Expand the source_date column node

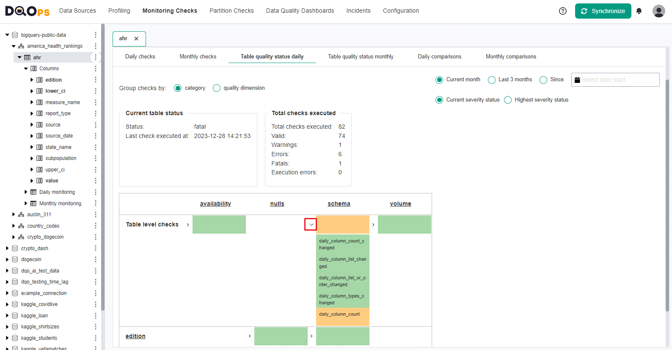coord(32,136)
